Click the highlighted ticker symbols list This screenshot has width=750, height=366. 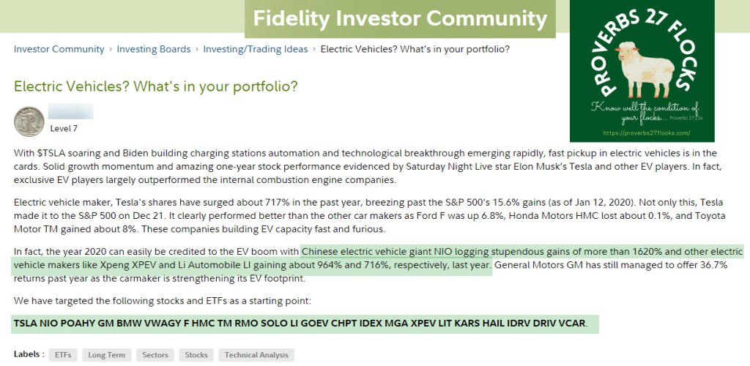pyautogui.click(x=300, y=323)
